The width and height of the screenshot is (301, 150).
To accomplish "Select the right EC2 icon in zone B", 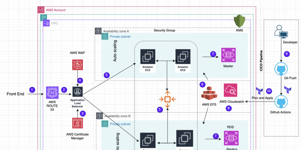I will click(x=184, y=138).
